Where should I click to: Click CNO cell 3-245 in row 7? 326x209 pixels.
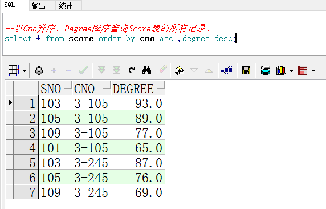(x=92, y=192)
